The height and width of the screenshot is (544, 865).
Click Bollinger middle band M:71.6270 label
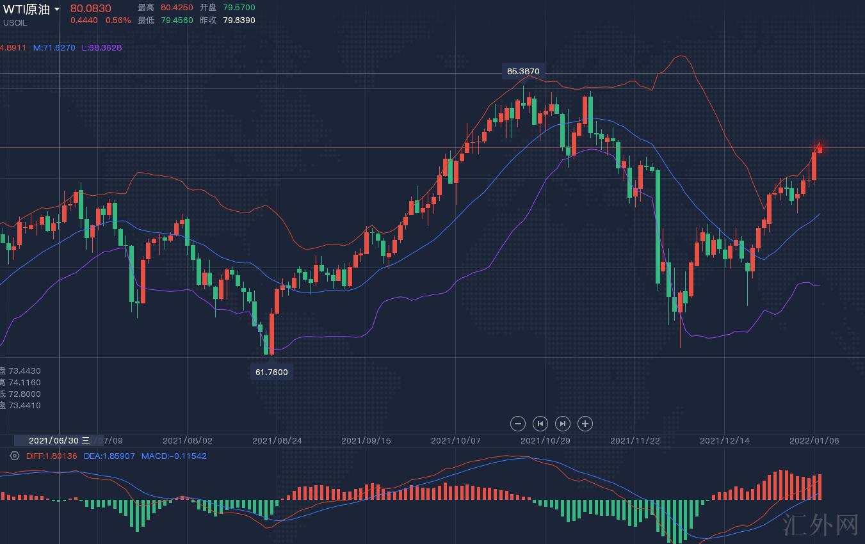pos(54,48)
